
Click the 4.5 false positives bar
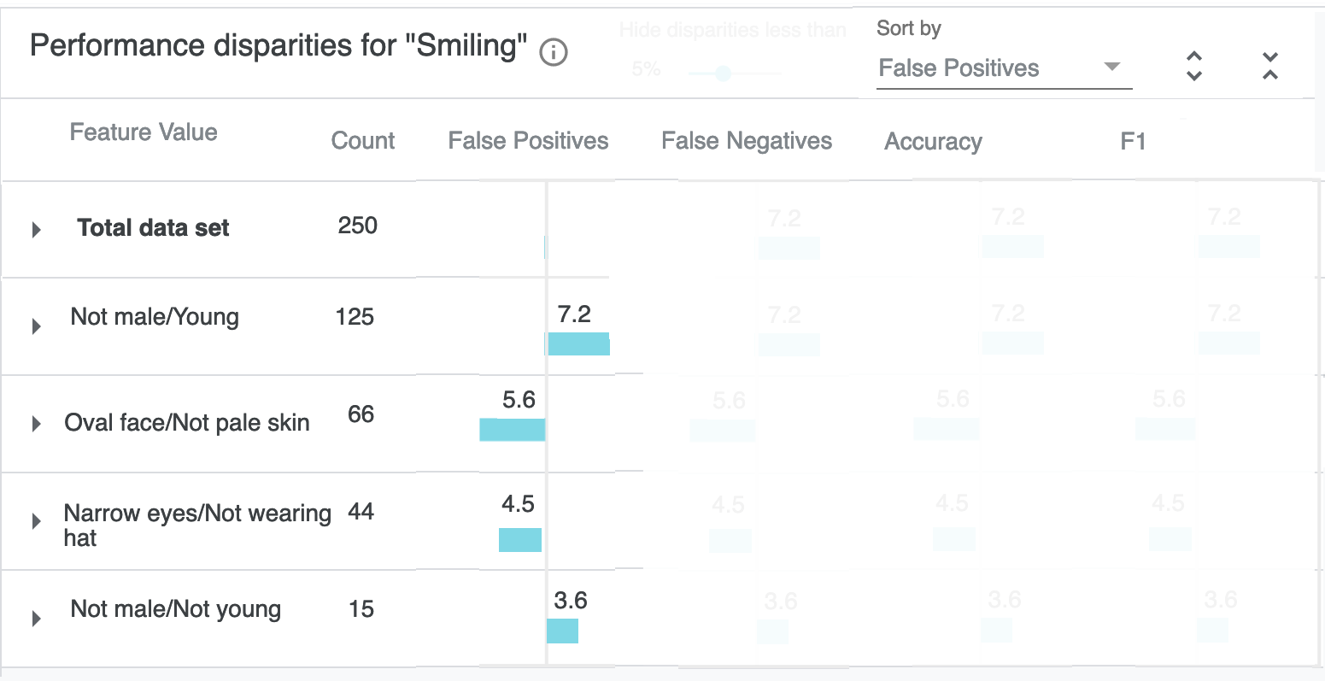pos(520,540)
